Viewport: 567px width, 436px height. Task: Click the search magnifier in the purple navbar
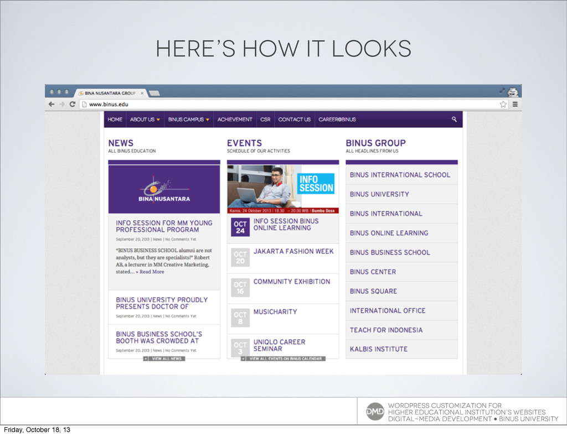454,119
